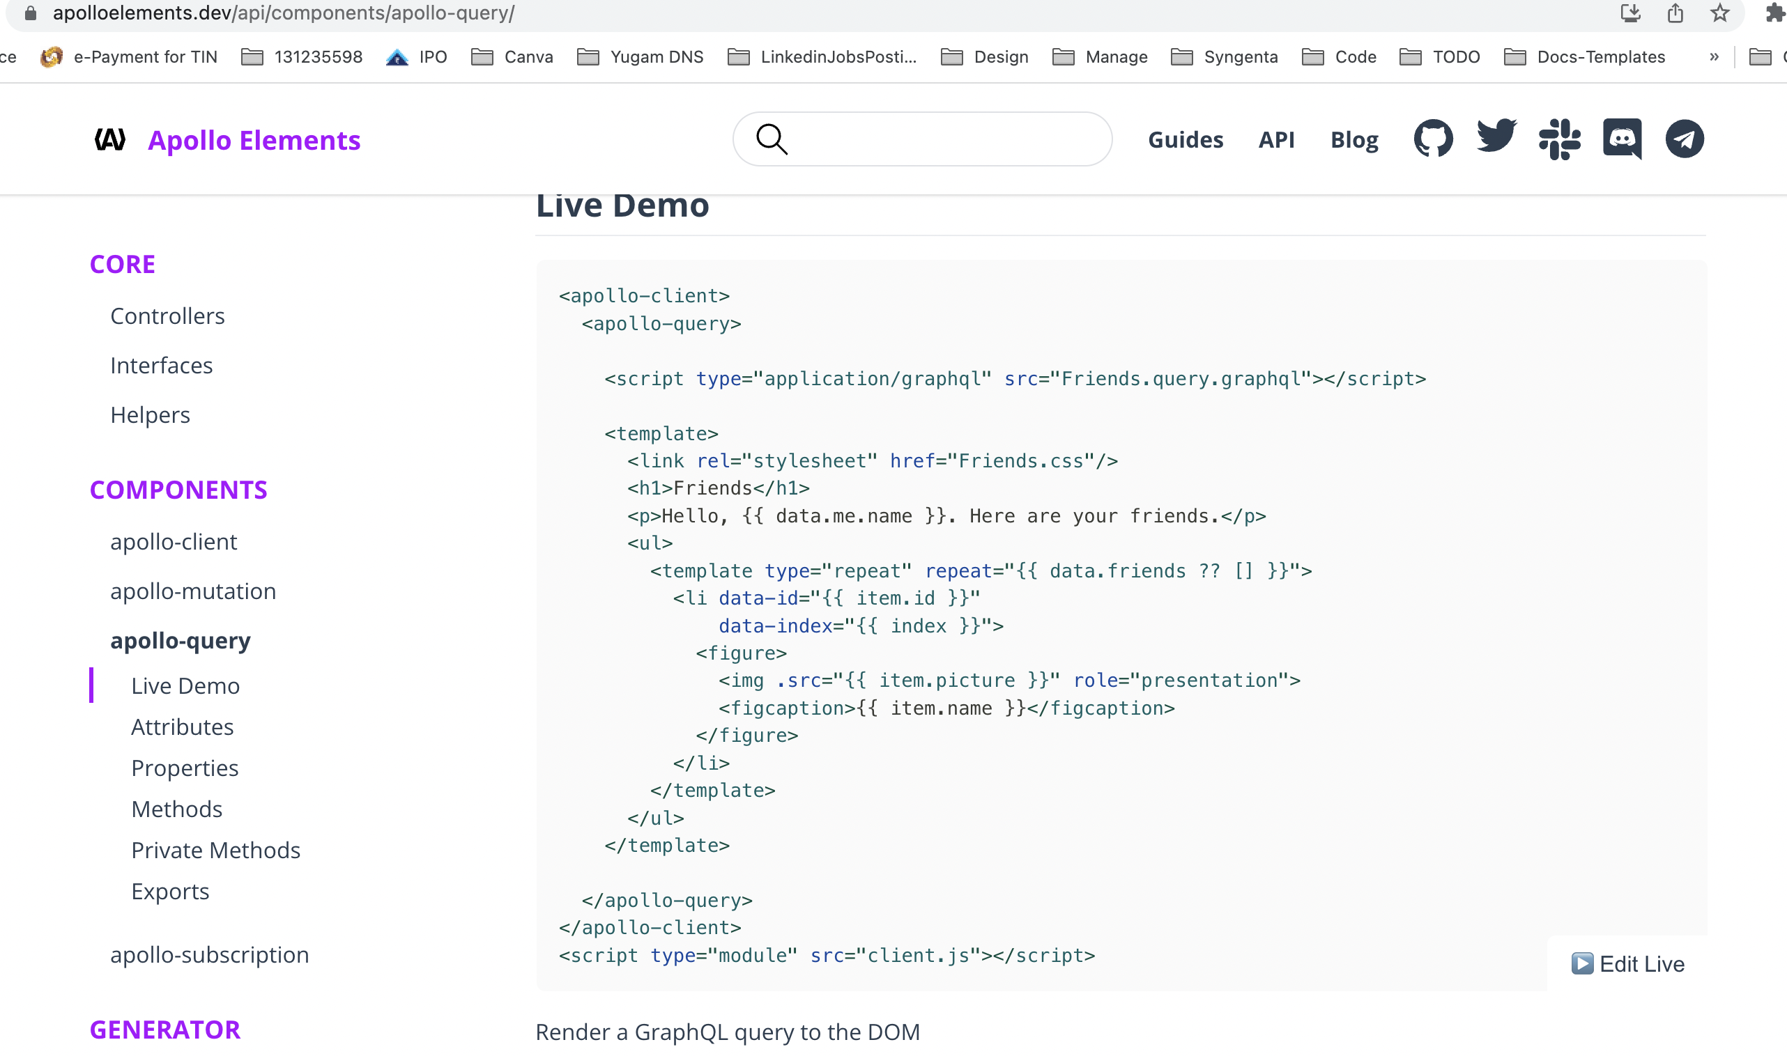Open the Blog page link
The height and width of the screenshot is (1056, 1787).
pyautogui.click(x=1353, y=139)
